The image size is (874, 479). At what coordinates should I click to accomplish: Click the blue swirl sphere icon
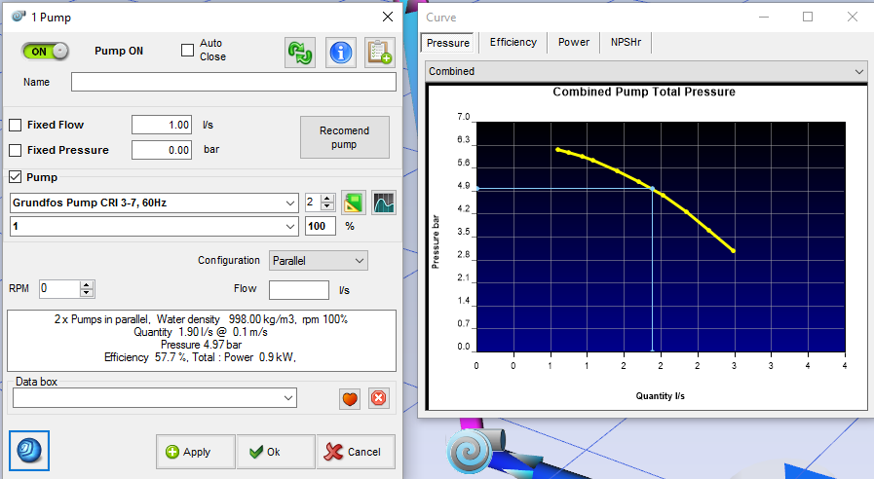point(29,450)
